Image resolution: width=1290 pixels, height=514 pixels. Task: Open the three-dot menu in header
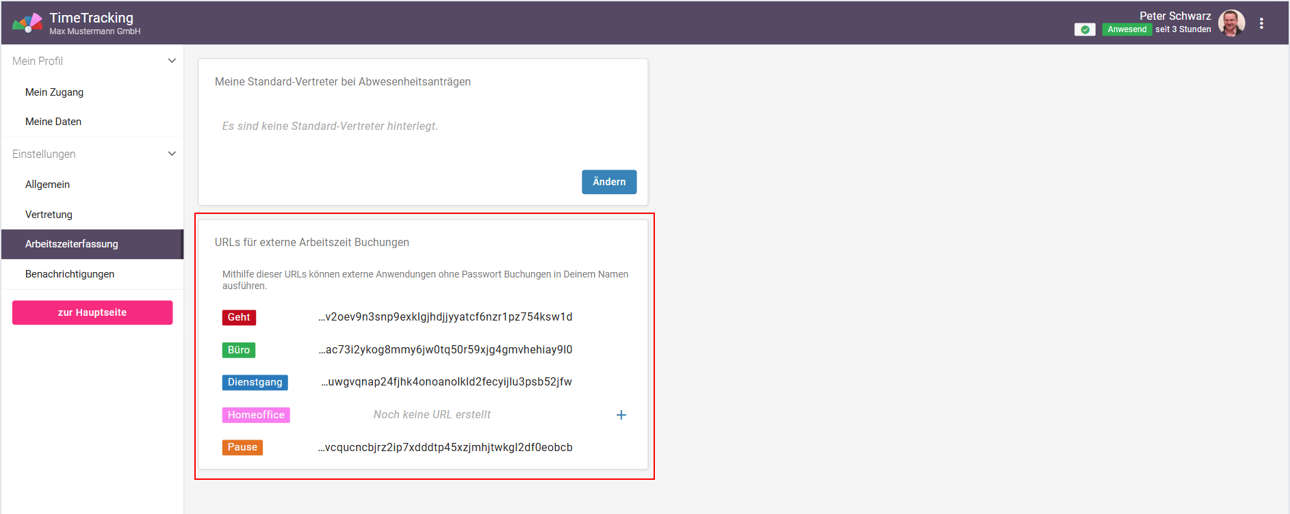1261,23
